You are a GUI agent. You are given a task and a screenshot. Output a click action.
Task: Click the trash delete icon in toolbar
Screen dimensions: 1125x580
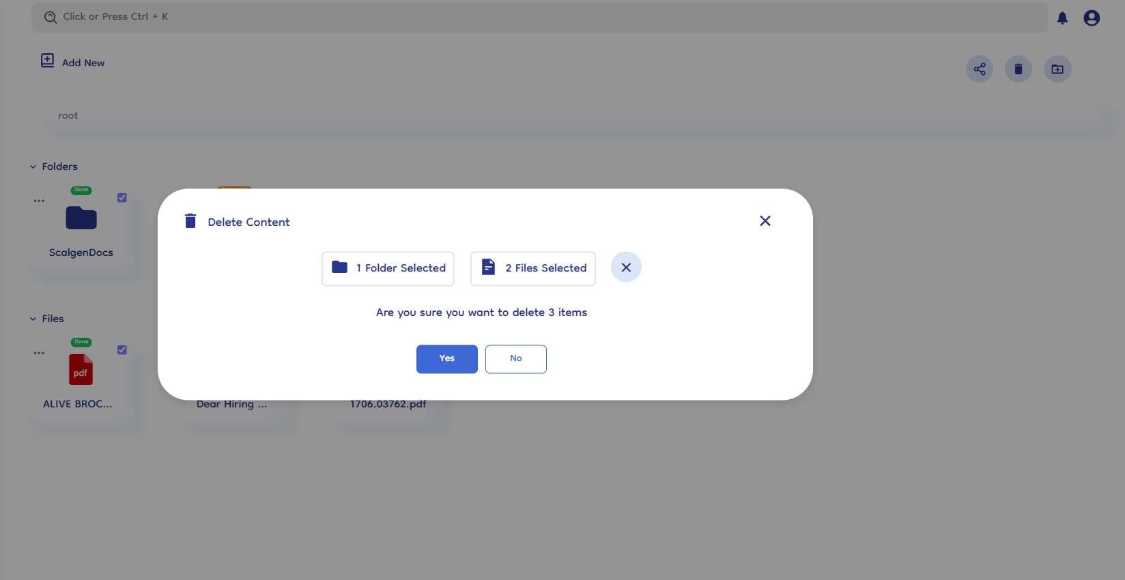[1019, 69]
